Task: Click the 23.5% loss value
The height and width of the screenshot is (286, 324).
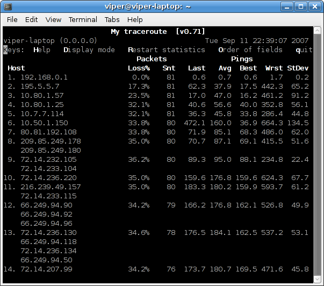Action: [139, 96]
